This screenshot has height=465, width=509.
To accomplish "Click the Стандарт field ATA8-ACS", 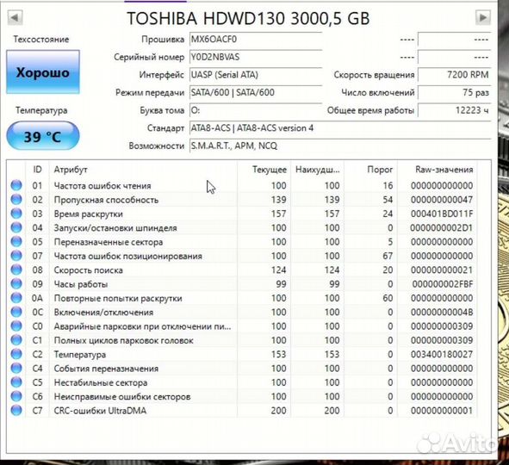I will click(x=340, y=127).
